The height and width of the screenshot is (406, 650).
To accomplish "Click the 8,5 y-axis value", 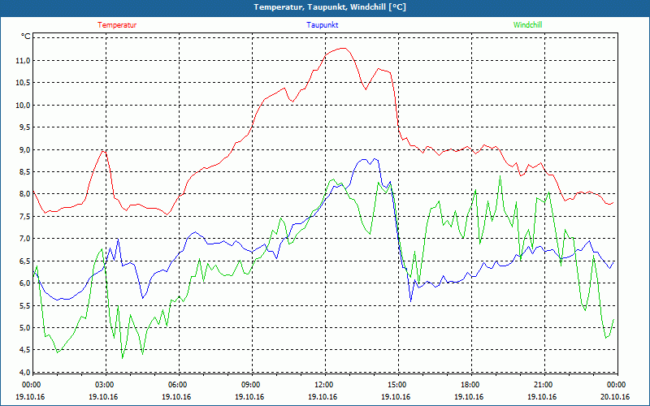I will tap(24, 172).
